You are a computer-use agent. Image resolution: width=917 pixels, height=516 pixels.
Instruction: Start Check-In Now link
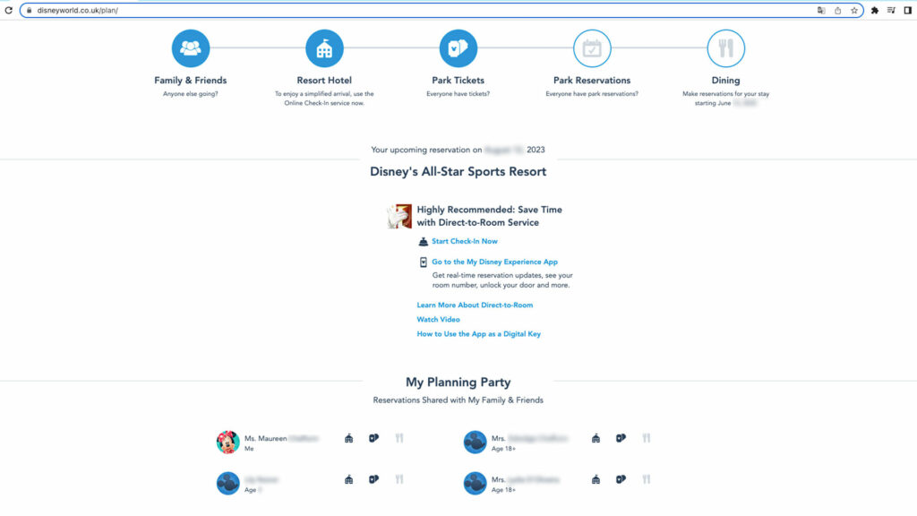pos(465,241)
